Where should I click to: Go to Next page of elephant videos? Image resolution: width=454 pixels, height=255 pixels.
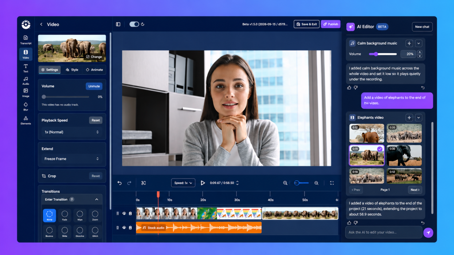[415, 190]
